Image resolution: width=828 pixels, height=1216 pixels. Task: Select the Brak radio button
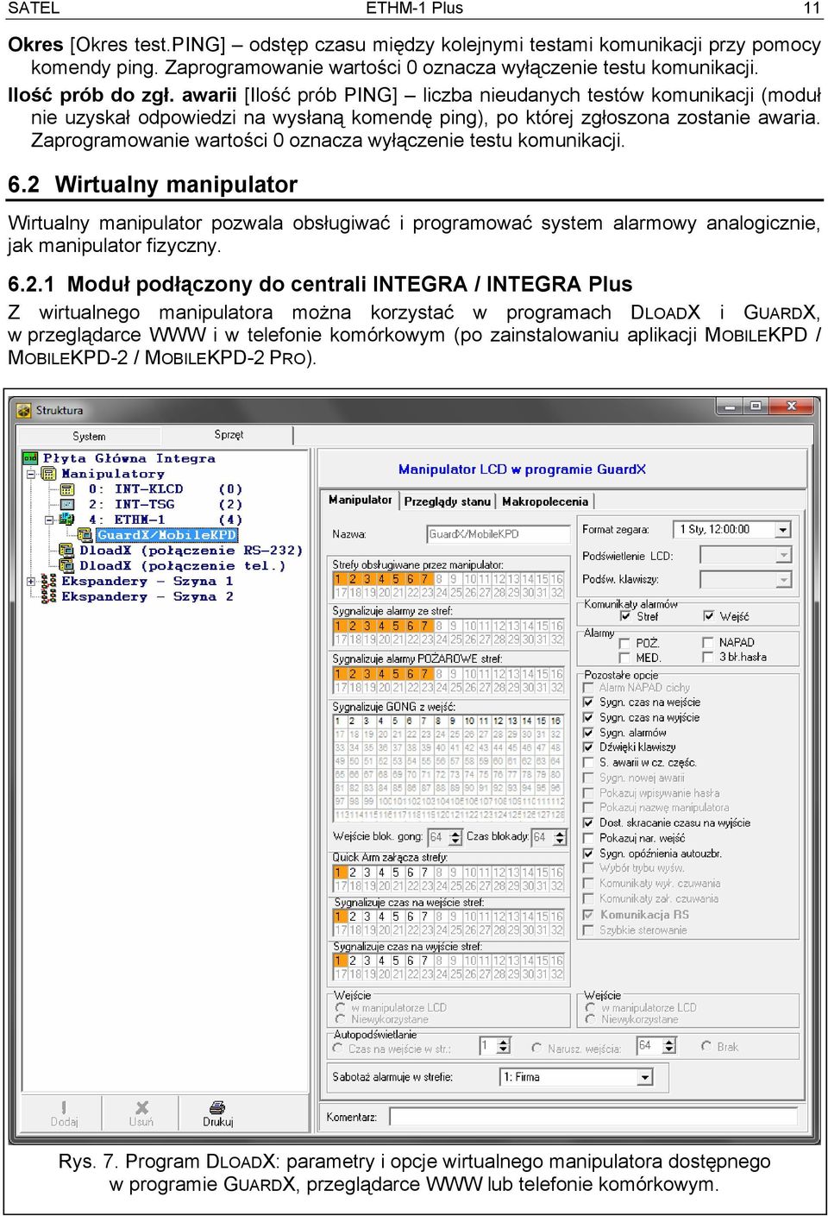coord(707,1047)
